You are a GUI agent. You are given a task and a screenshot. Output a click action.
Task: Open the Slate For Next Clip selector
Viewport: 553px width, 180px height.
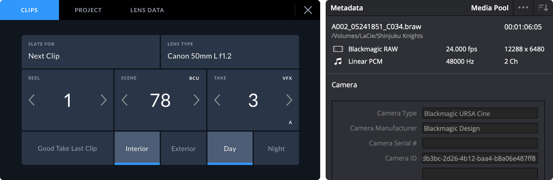coord(91,52)
